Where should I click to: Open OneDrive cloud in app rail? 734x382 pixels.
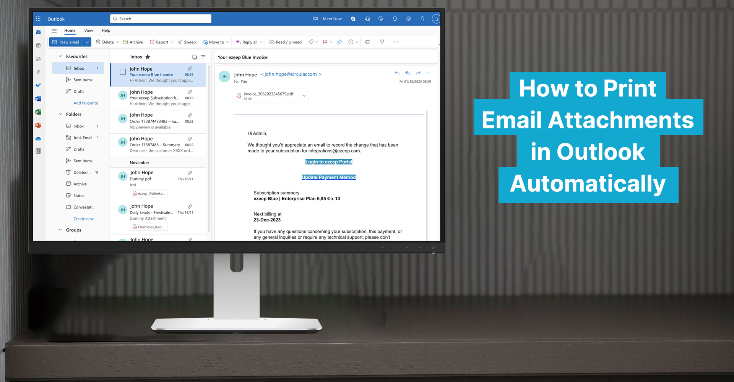click(x=38, y=139)
